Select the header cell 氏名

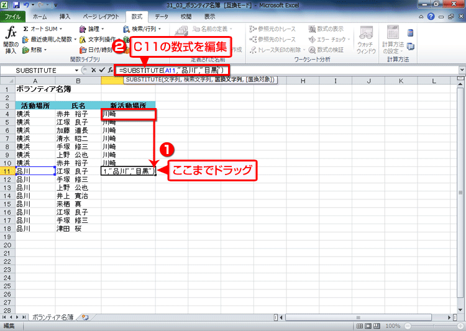click(78, 106)
